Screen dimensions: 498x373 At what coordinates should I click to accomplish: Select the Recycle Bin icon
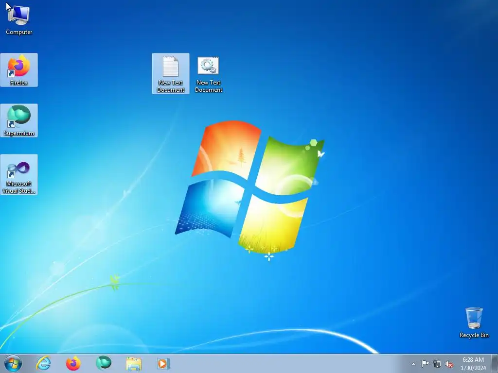(x=474, y=322)
